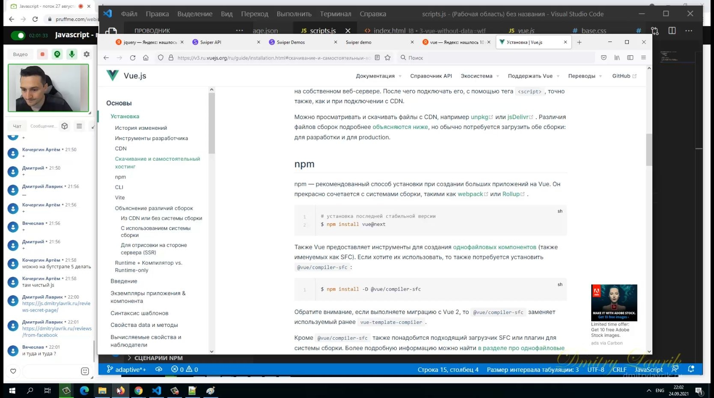714x398 pixels.
Task: Open the Firefox library icon
Action: [617, 58]
